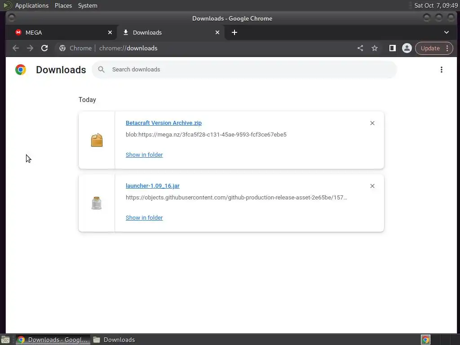Screen dimensions: 460x345
Task: Click the address bar URL chrome://downloads
Action: tap(128, 48)
